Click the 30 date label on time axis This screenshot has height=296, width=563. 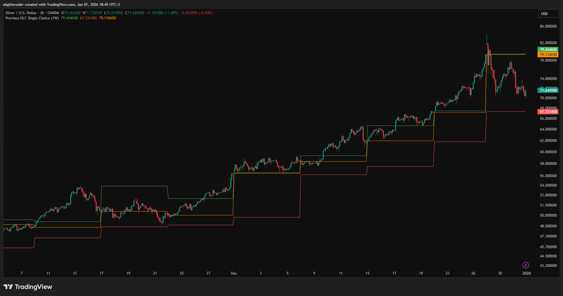pos(500,273)
